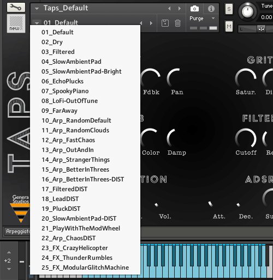Increase keyboard octave with the up arrow
The width and height of the screenshot is (273, 280).
tap(9, 252)
